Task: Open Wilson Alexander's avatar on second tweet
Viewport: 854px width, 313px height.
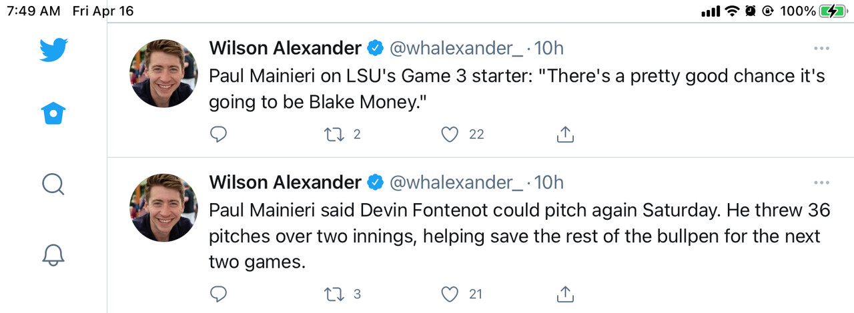Action: (163, 208)
